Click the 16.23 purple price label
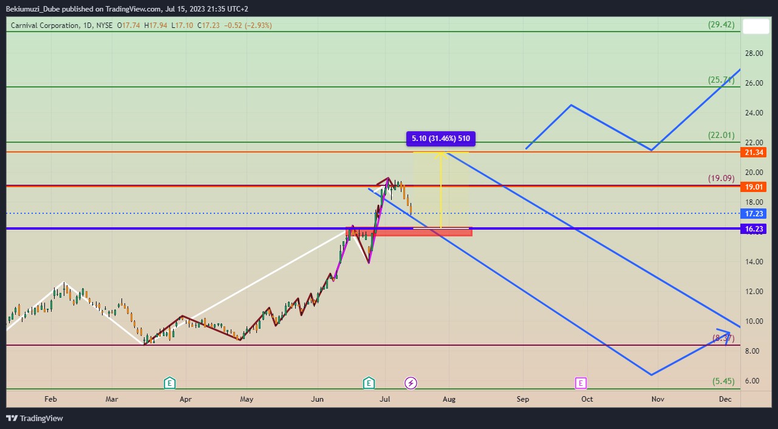This screenshot has height=429, width=778. point(753,229)
